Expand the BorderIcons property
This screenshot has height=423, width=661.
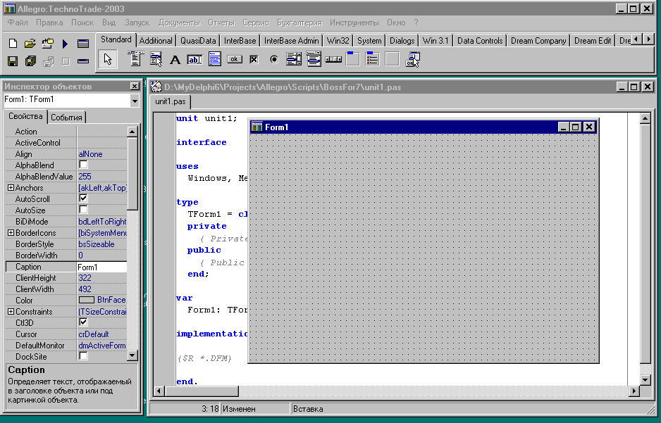coord(11,233)
